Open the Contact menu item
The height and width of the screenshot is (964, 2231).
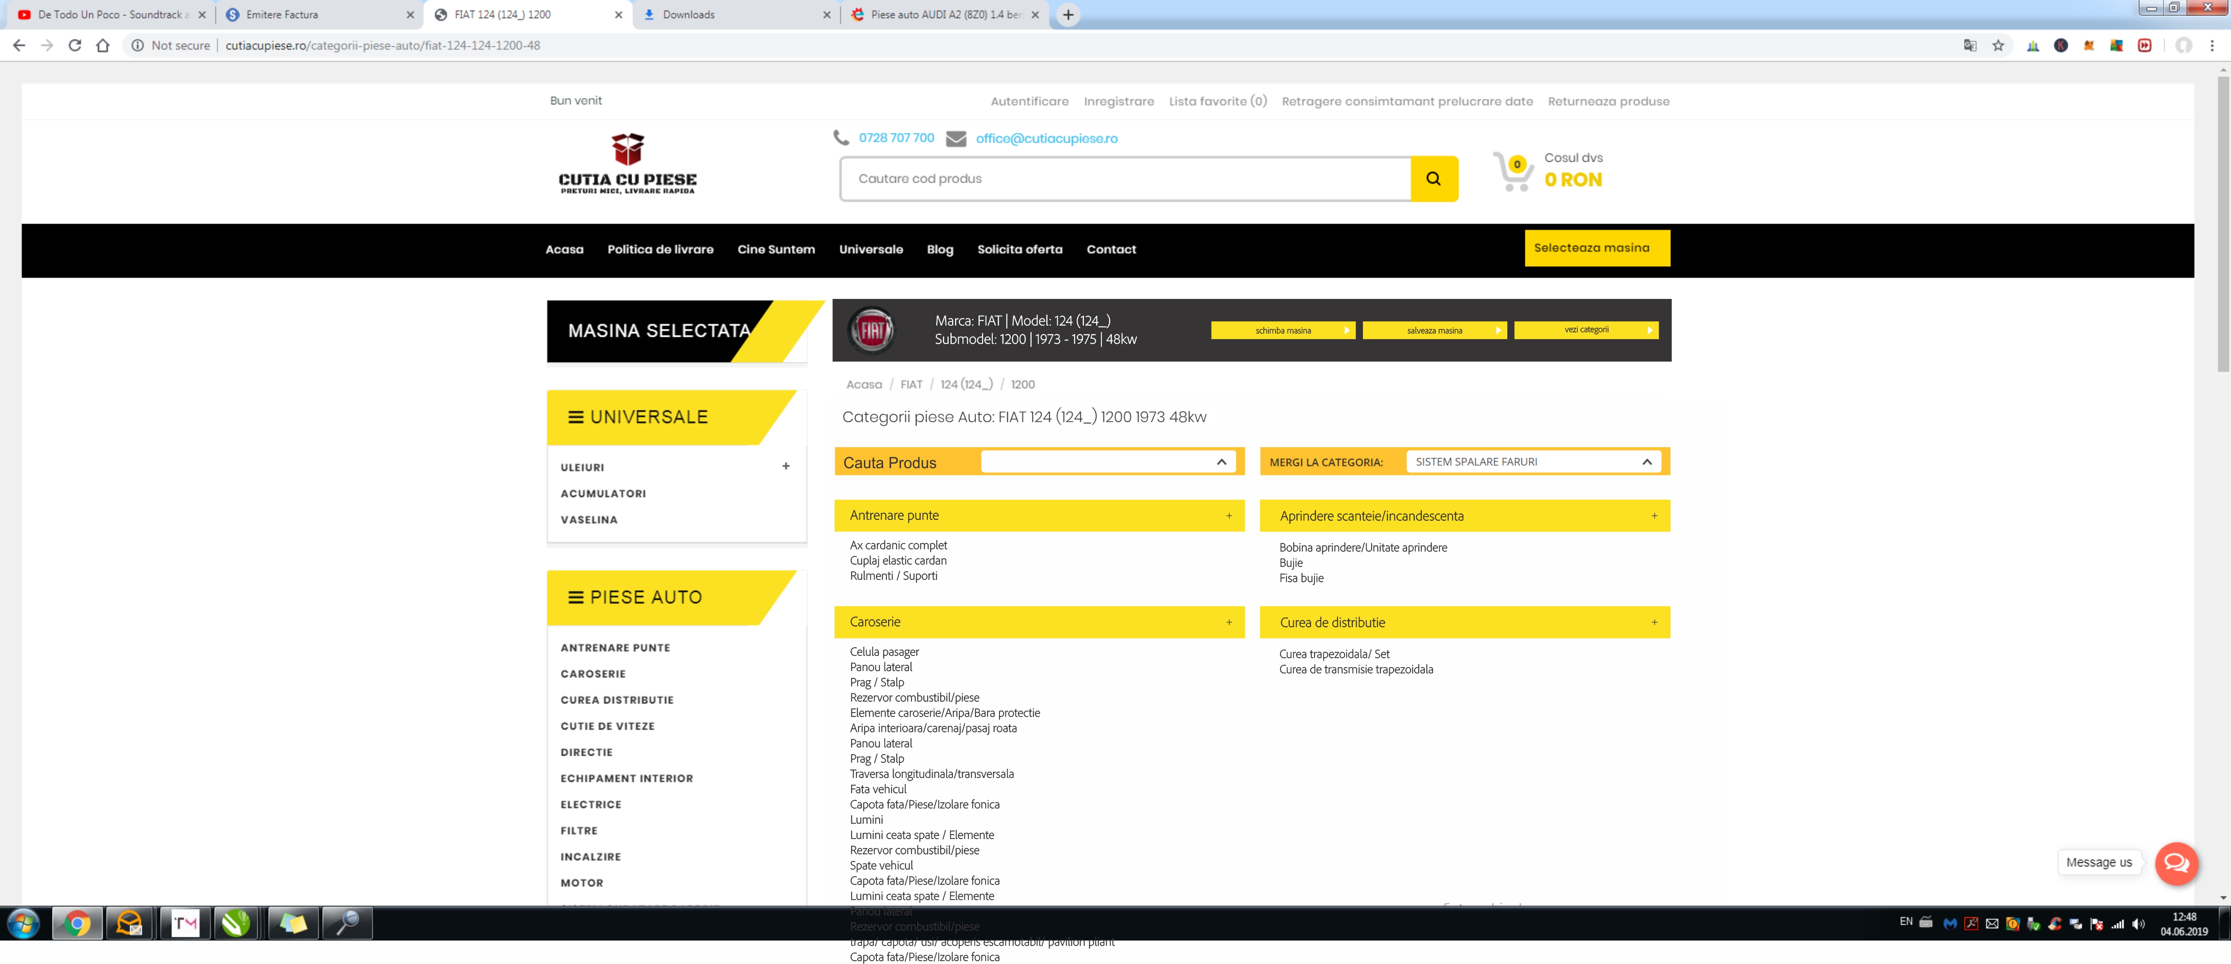pos(1111,249)
